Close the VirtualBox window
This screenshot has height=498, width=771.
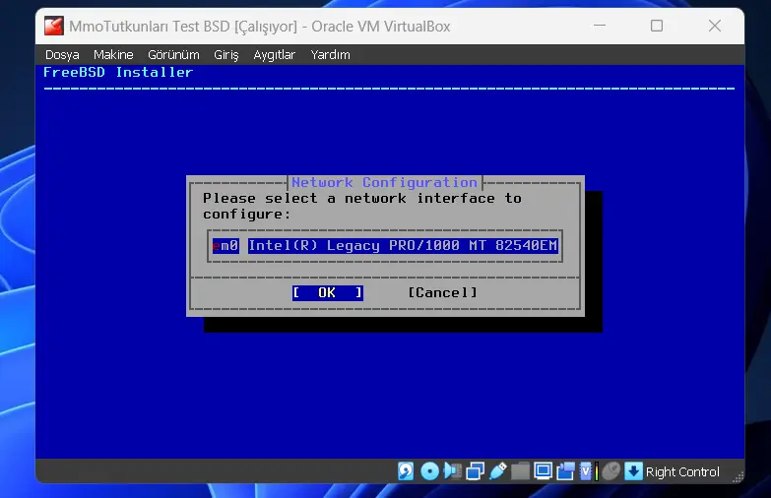pyautogui.click(x=715, y=26)
